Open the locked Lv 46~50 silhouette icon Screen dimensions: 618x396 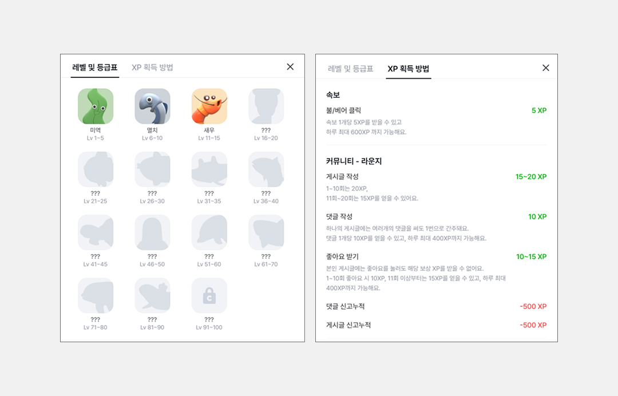click(x=153, y=232)
